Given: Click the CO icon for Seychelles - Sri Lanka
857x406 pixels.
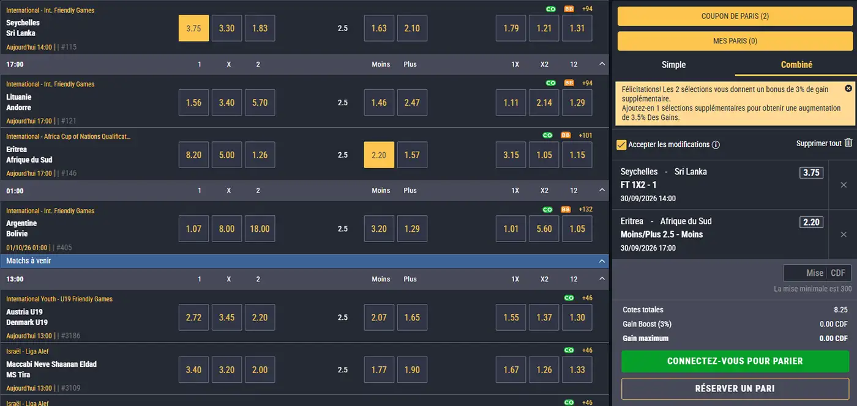Looking at the screenshot, I should point(550,9).
